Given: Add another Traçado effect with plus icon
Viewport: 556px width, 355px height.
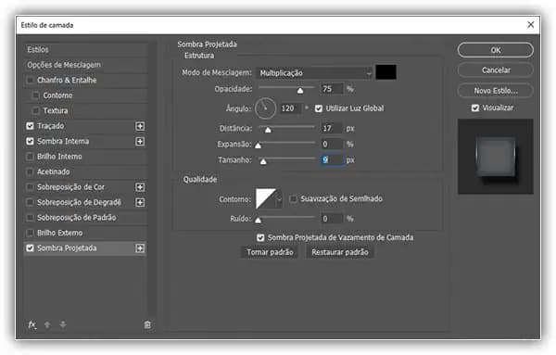Looking at the screenshot, I should tap(140, 126).
